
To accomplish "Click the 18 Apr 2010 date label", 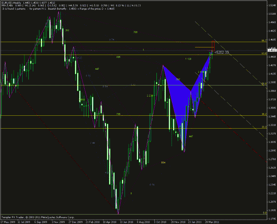I will click(x=110, y=222).
